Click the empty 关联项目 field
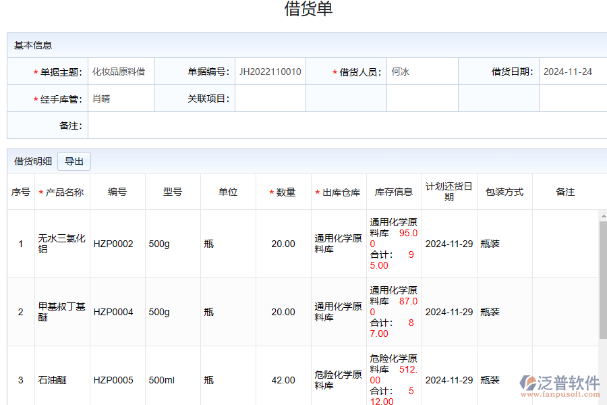The width and height of the screenshot is (607, 405). tap(270, 99)
